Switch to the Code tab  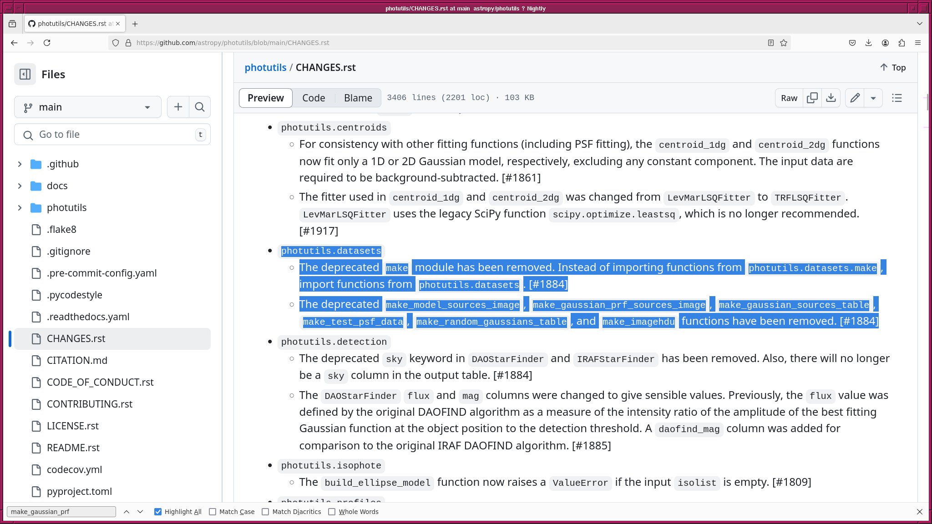pyautogui.click(x=314, y=98)
